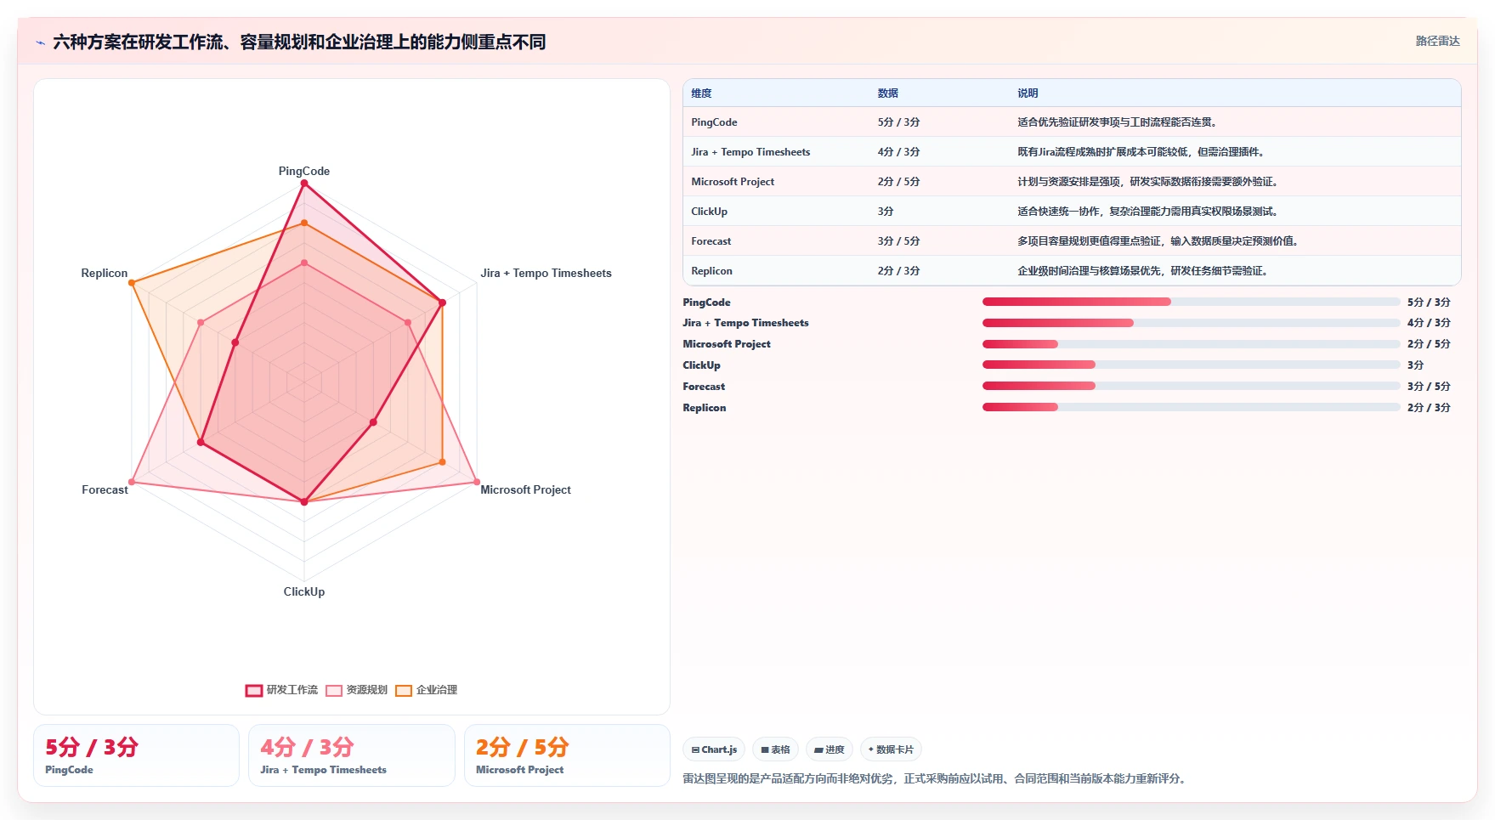Click the PingCode label in the progress list

tap(706, 303)
